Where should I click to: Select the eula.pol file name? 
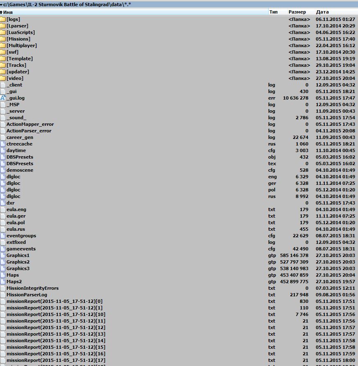tap(16, 223)
